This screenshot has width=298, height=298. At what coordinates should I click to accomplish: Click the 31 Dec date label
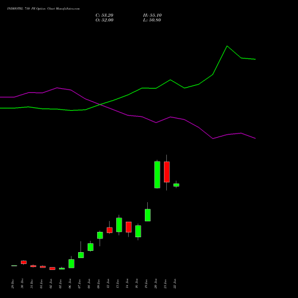point(32,284)
